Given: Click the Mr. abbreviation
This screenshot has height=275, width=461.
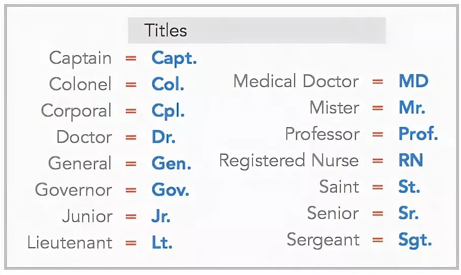Looking at the screenshot, I should (x=412, y=108).
